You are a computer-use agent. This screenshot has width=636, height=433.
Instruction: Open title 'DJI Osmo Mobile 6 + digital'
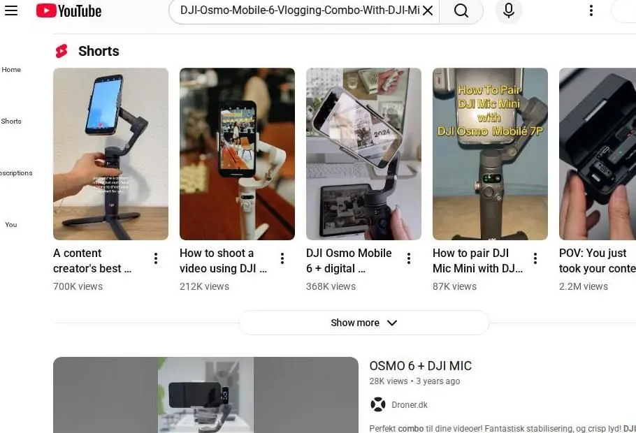[349, 260]
